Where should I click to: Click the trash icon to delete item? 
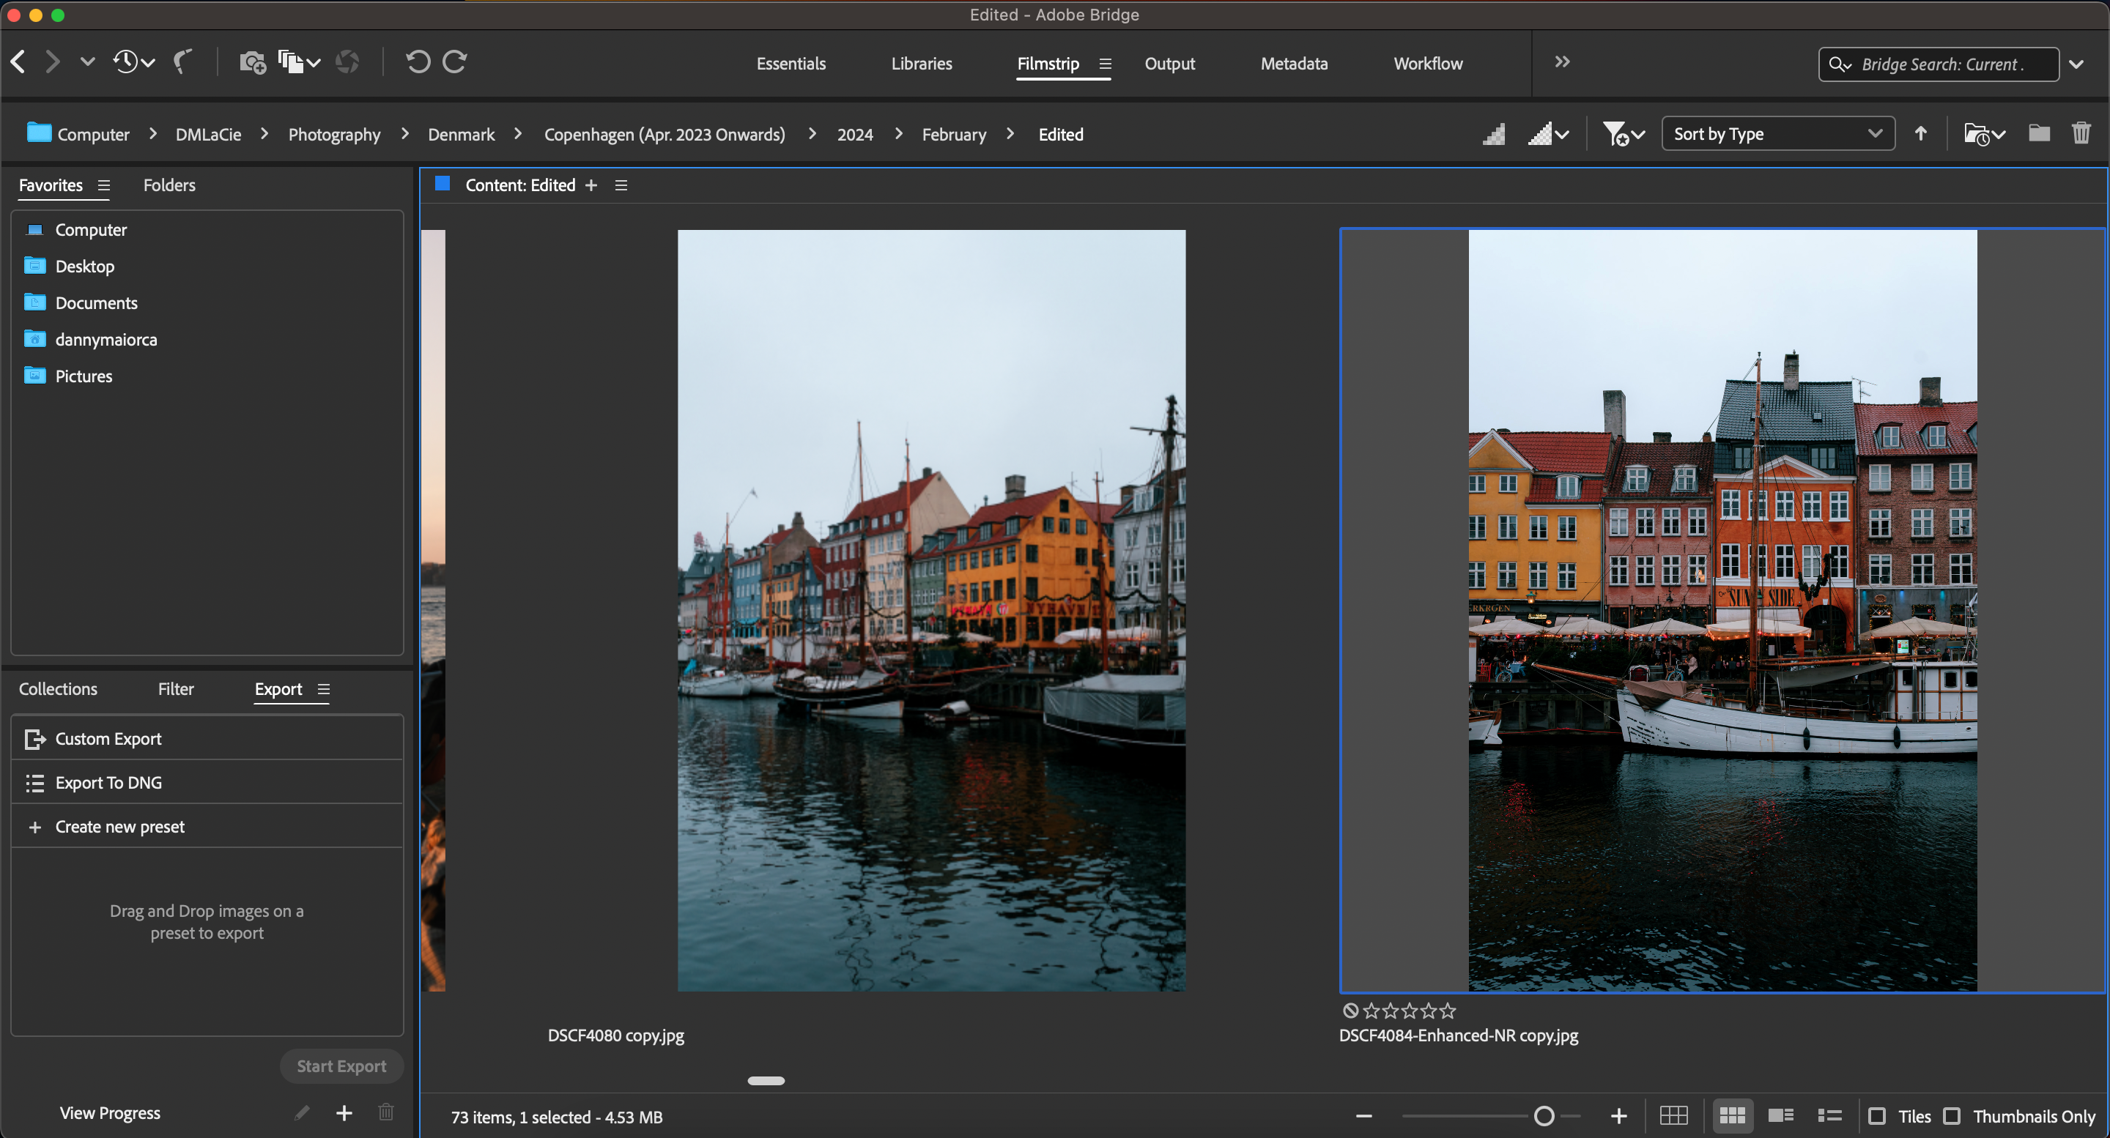pos(2081,133)
